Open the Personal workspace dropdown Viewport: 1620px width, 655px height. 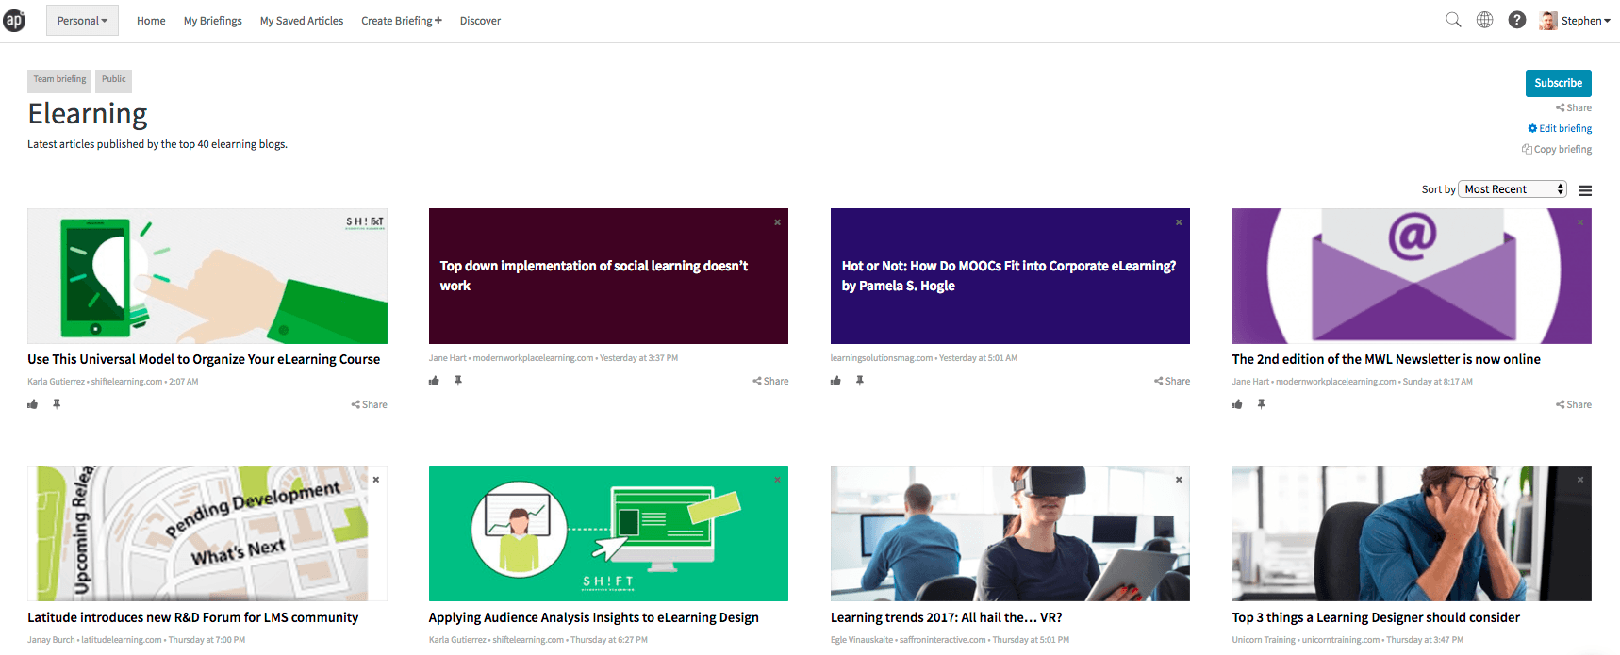pos(82,21)
